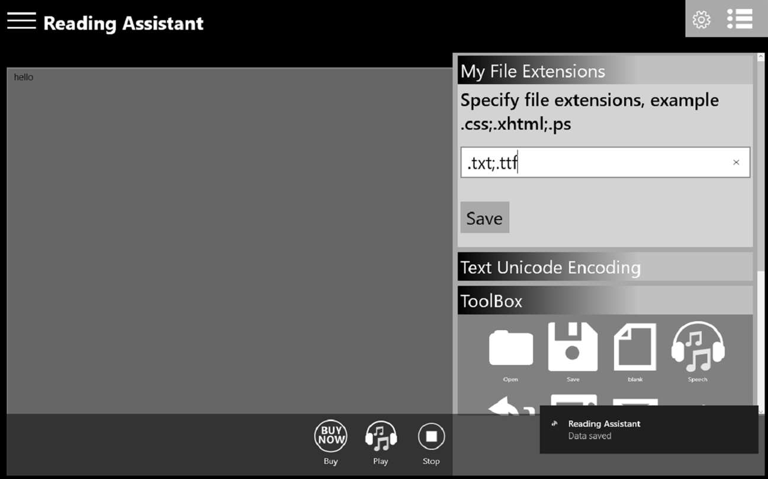
Task: Click the settings panel vertical scrollbar
Action: [x=761, y=234]
